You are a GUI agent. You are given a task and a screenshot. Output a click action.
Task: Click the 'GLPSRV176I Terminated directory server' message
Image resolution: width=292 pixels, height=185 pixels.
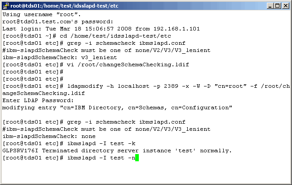click(x=117, y=151)
